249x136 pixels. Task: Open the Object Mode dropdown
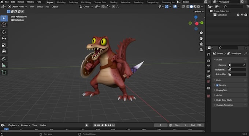18,7
